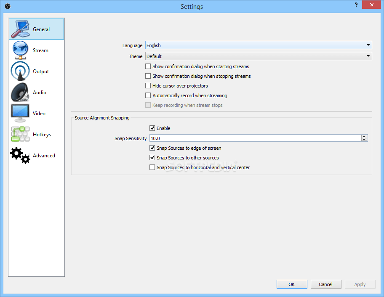Open Stream settings via globe icon
The width and height of the screenshot is (384, 297).
click(20, 50)
